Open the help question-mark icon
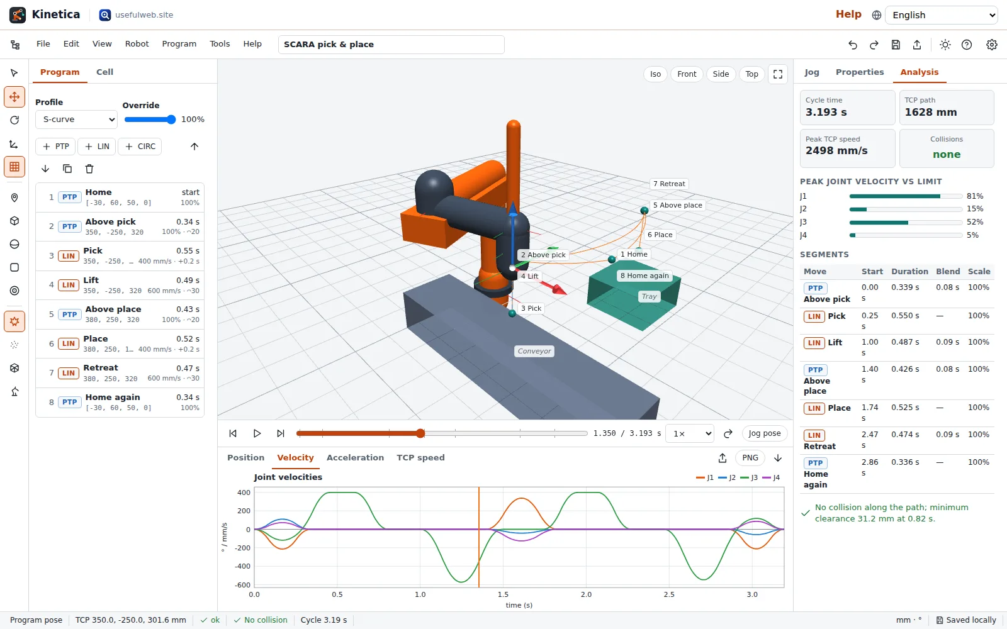 tap(967, 45)
